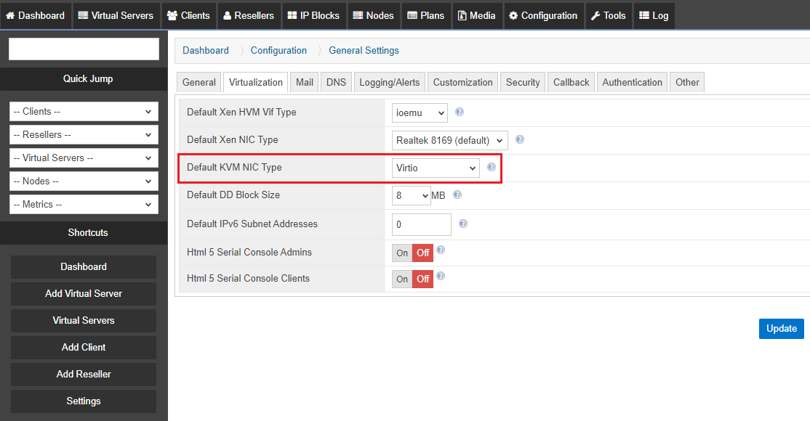Click the blue Update button
Image resolution: width=810 pixels, height=421 pixels.
(781, 329)
